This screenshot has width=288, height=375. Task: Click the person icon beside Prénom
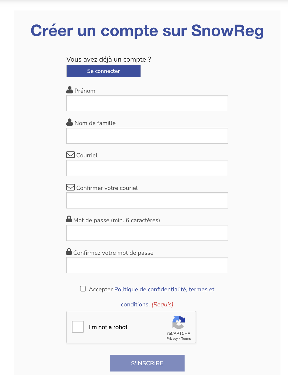coord(70,90)
